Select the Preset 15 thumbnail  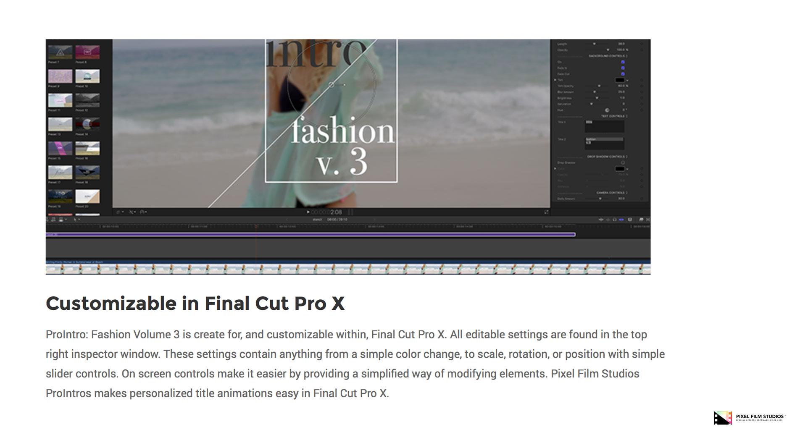point(60,148)
